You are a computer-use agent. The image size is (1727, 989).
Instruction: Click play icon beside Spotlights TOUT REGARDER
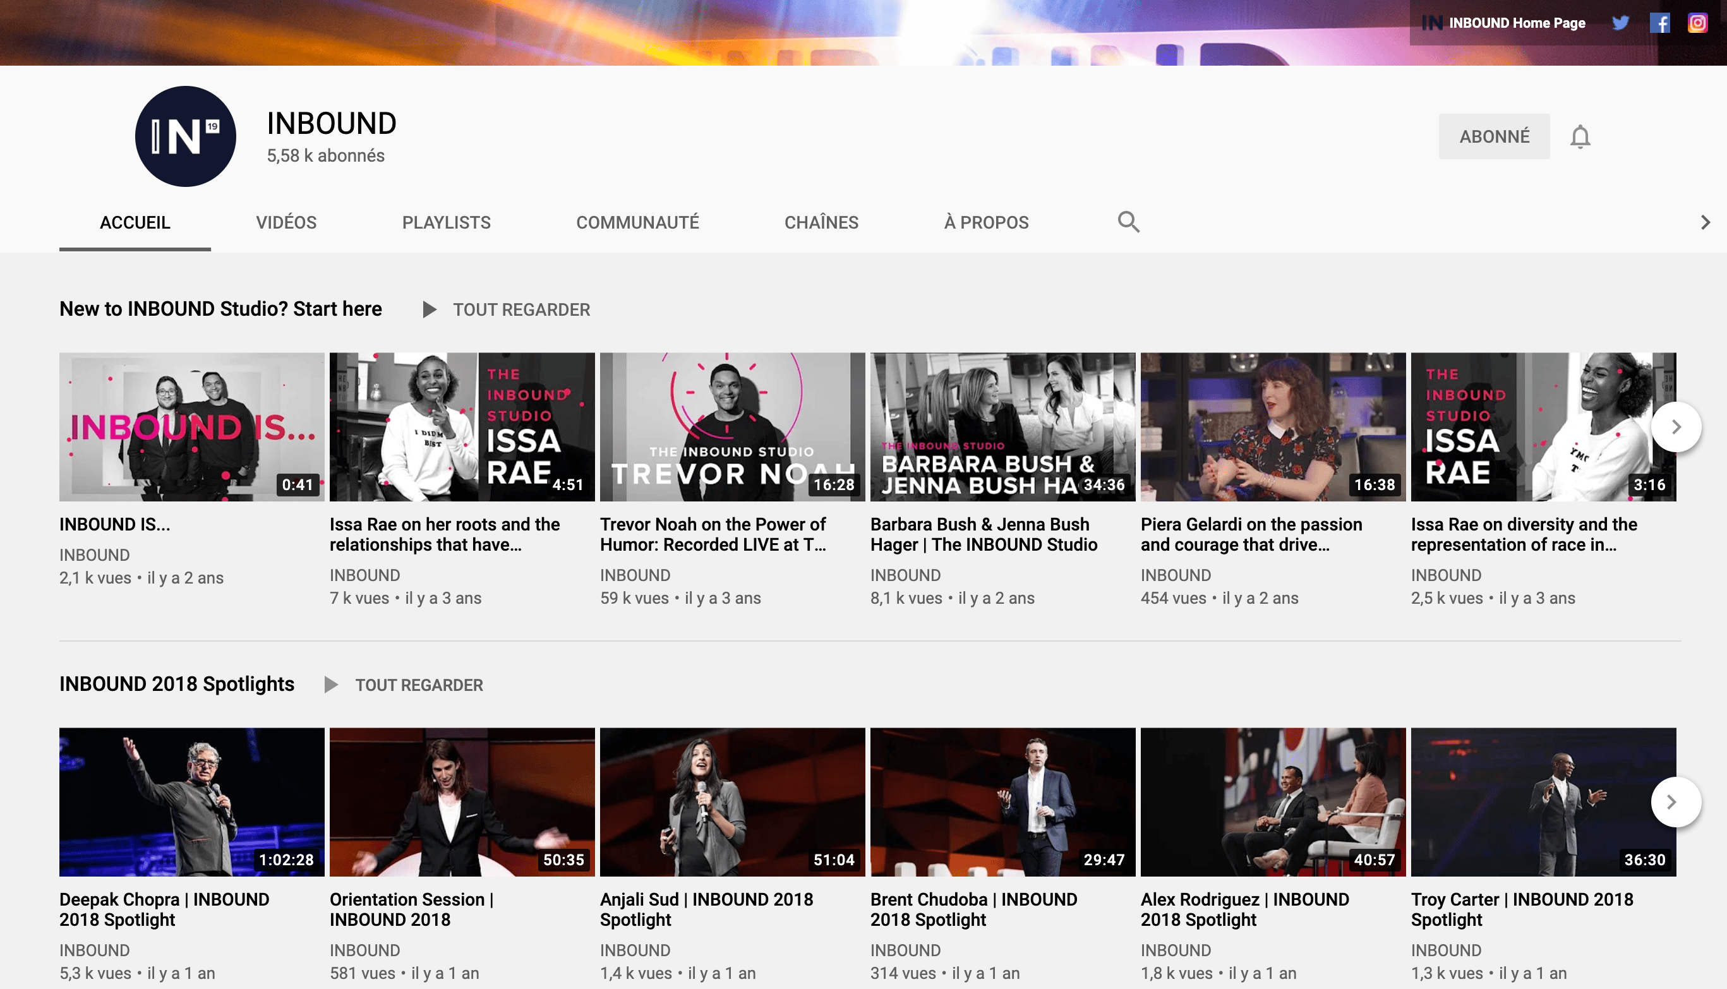point(331,685)
